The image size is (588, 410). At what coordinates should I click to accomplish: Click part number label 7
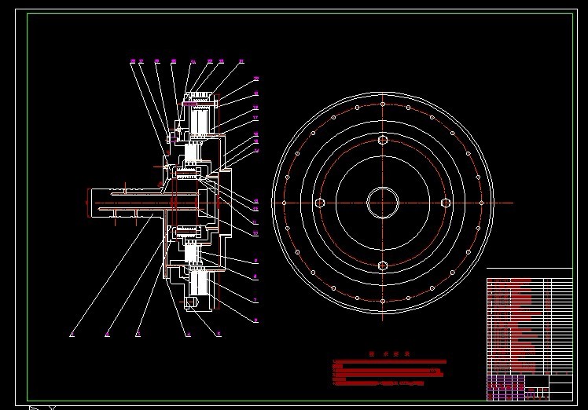click(x=255, y=300)
